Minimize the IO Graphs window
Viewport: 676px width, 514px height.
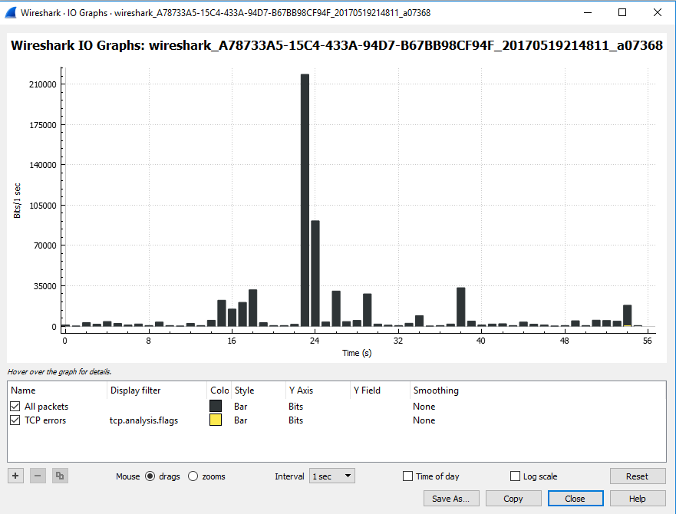click(x=588, y=12)
